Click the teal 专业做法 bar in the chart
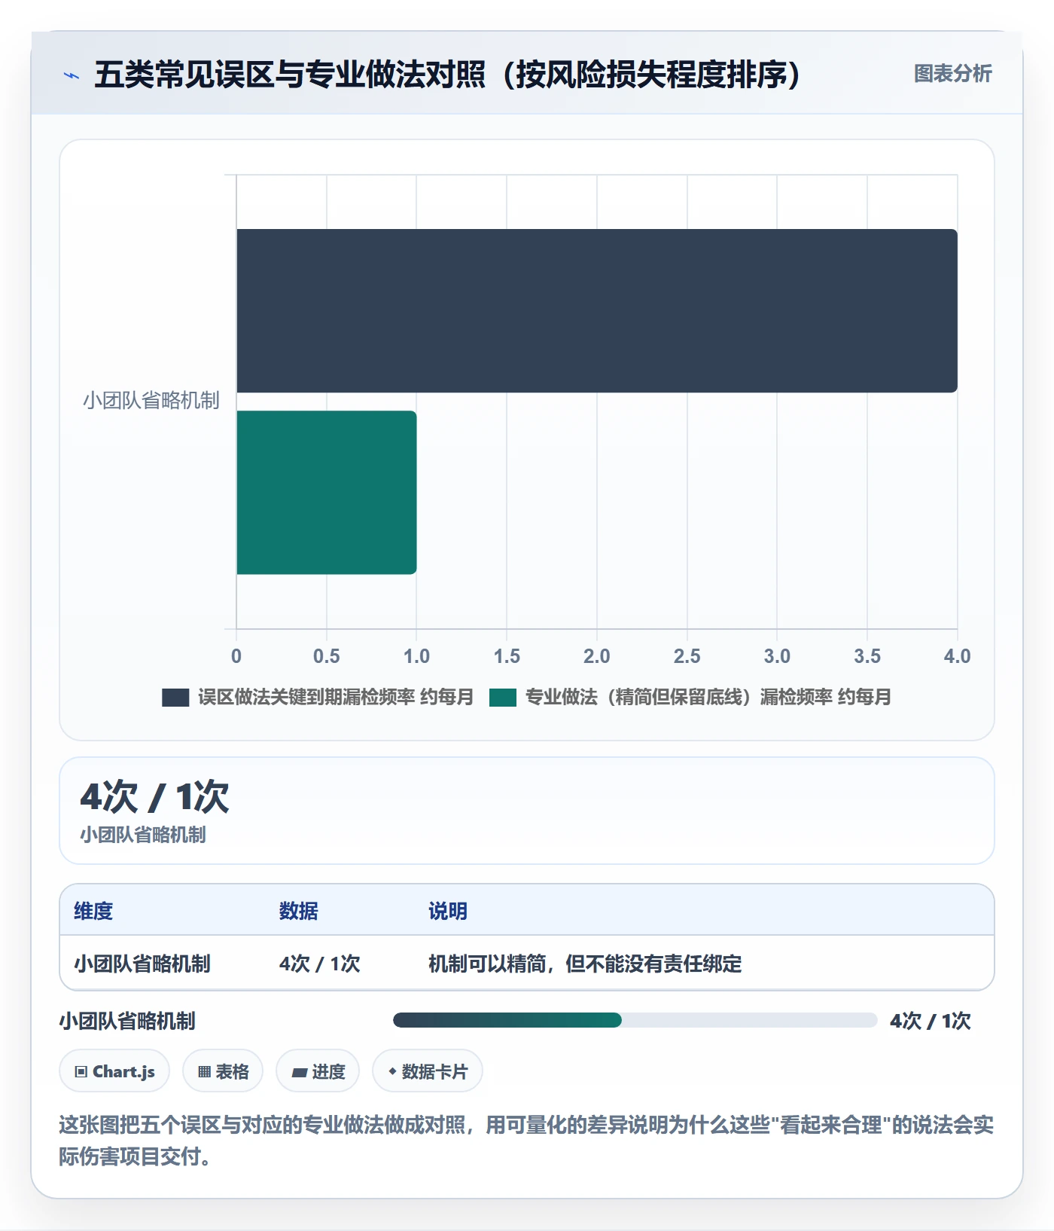 pyautogui.click(x=327, y=493)
